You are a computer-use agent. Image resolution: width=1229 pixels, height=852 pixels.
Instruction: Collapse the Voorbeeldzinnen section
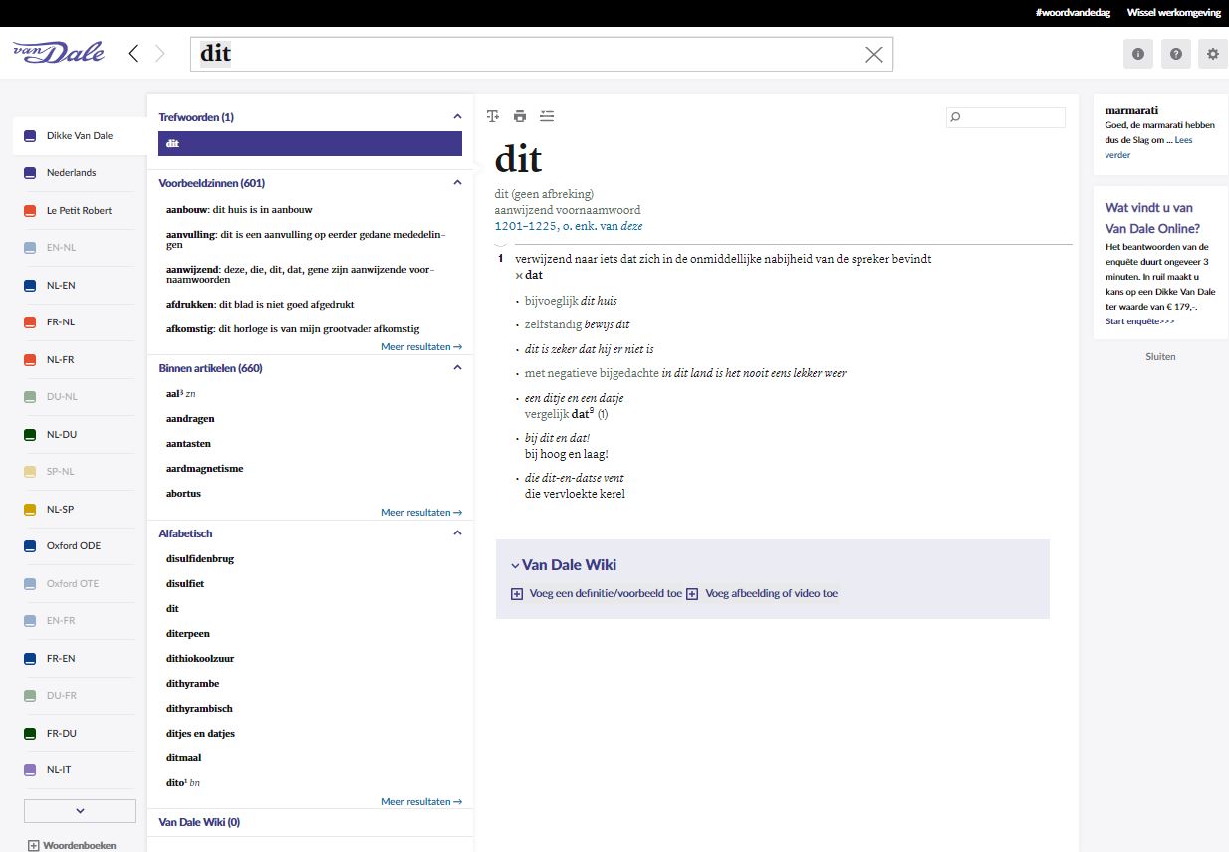pyautogui.click(x=457, y=183)
